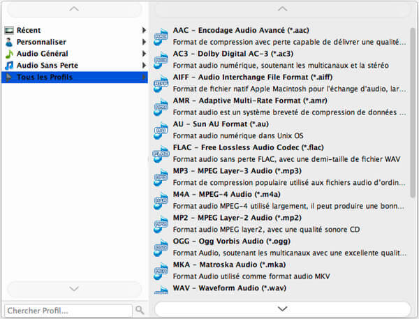Click the Personnaliser user icon
Screen dimensions: 419x319
coord(9,42)
